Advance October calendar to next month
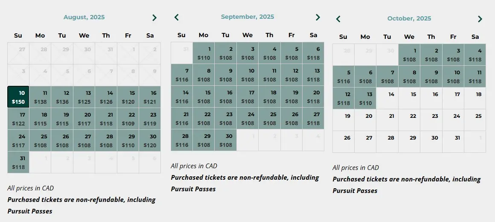Screen dimensions: 495x222 click(x=480, y=19)
